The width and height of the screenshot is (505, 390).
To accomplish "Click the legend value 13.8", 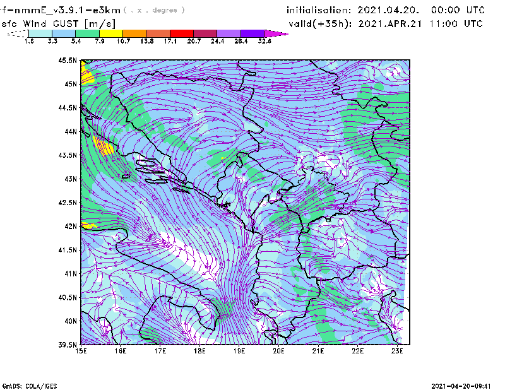I will click(x=147, y=41).
